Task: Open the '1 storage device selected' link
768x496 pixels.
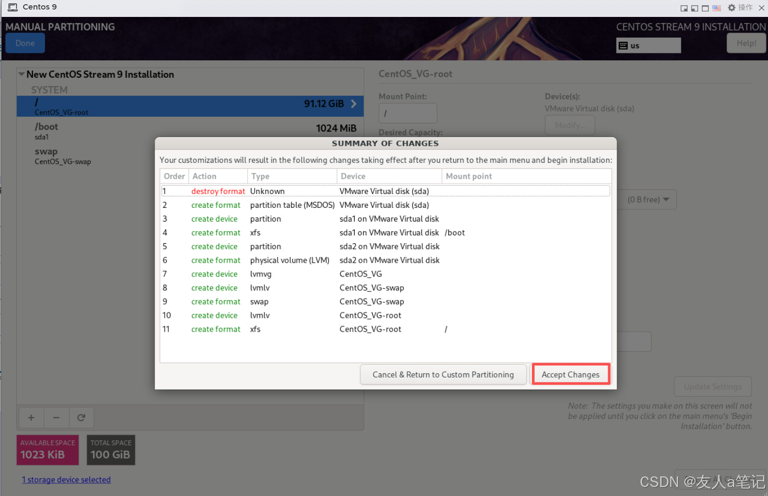Action: tap(66, 480)
